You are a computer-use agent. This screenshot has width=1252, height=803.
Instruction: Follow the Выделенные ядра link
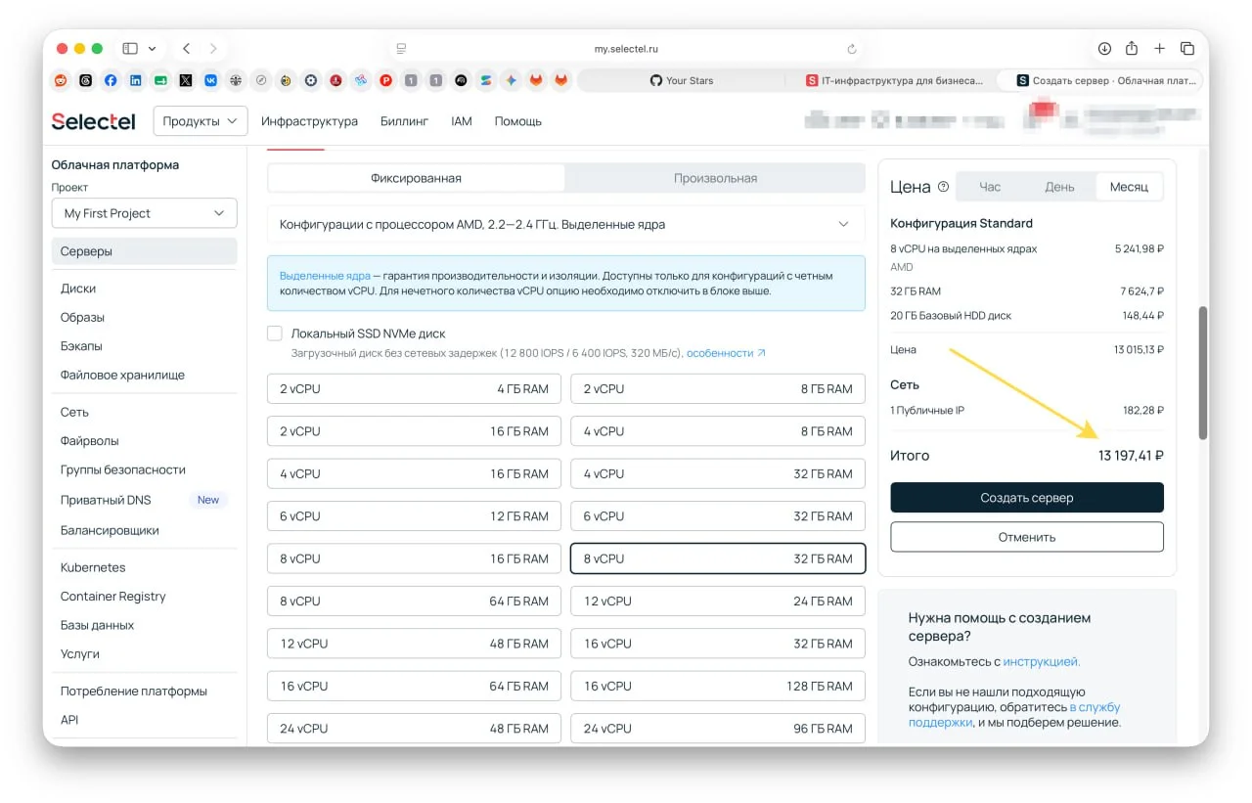tap(325, 276)
